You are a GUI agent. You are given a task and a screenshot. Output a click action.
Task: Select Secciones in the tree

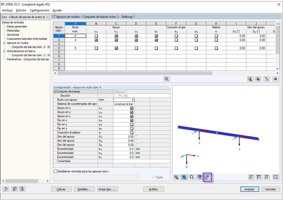[13, 35]
